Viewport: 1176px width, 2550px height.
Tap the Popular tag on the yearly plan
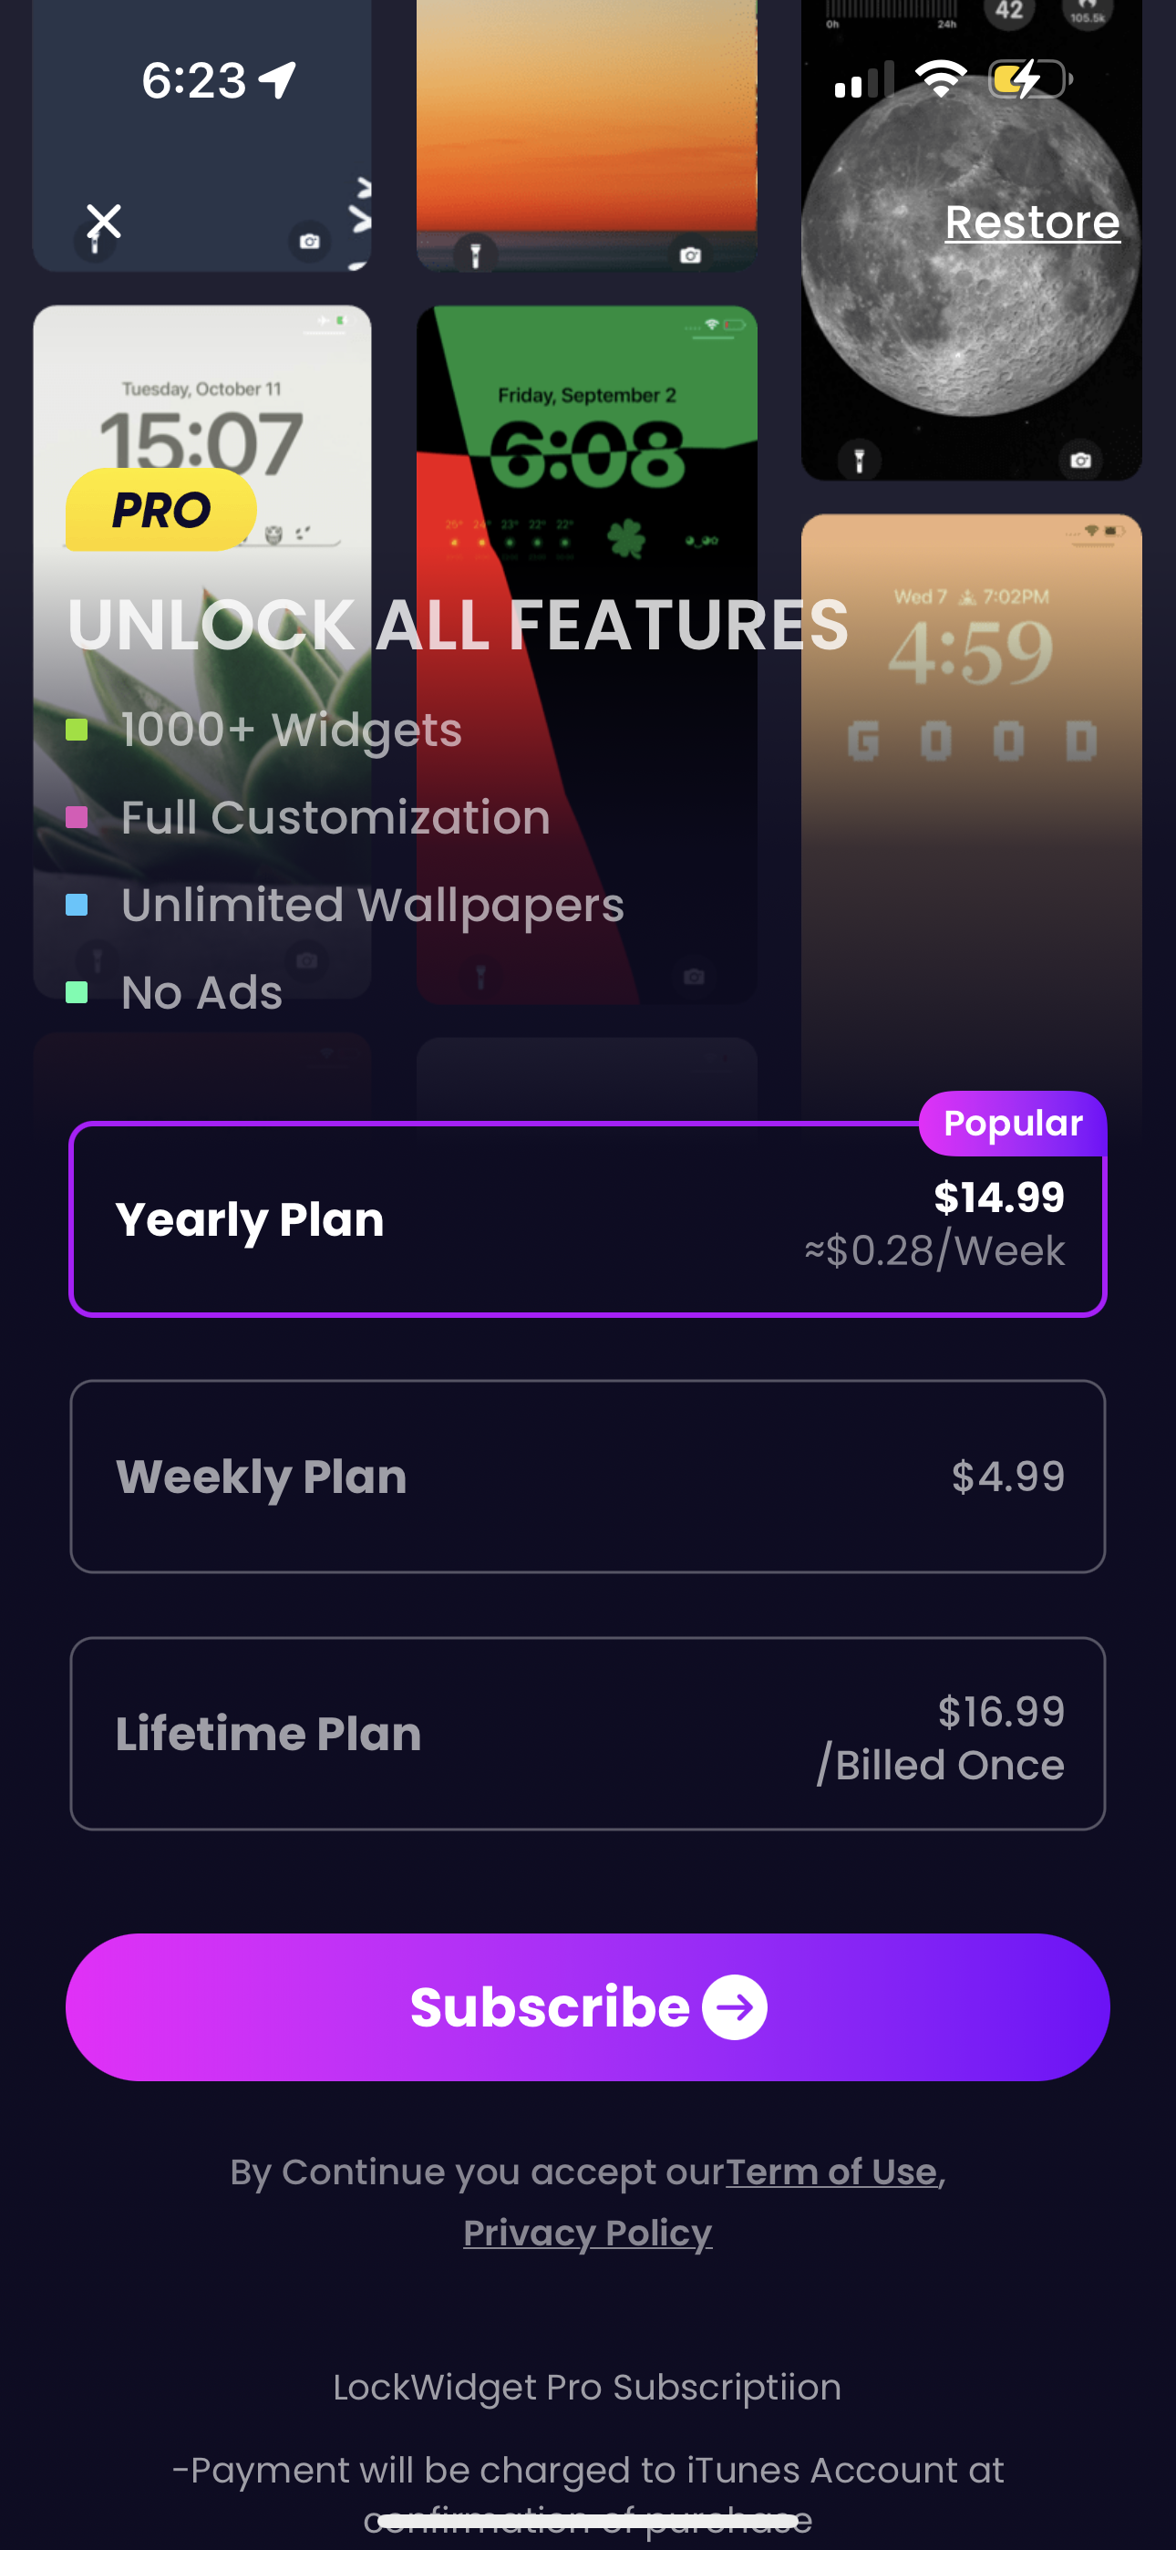[1012, 1124]
